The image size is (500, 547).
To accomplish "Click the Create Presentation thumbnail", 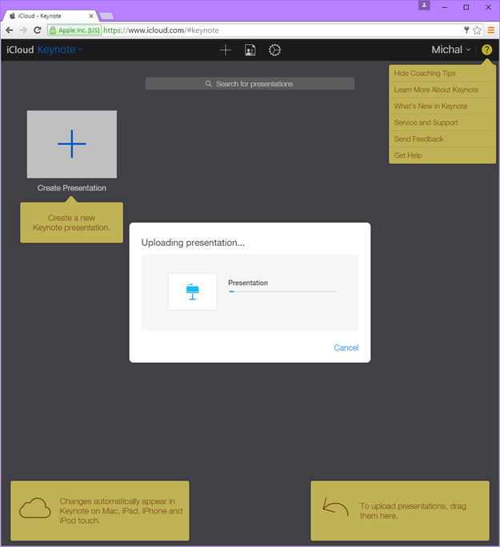I will tap(72, 144).
